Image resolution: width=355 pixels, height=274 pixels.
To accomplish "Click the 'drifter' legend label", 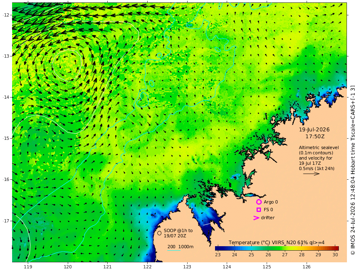I will (268, 218).
